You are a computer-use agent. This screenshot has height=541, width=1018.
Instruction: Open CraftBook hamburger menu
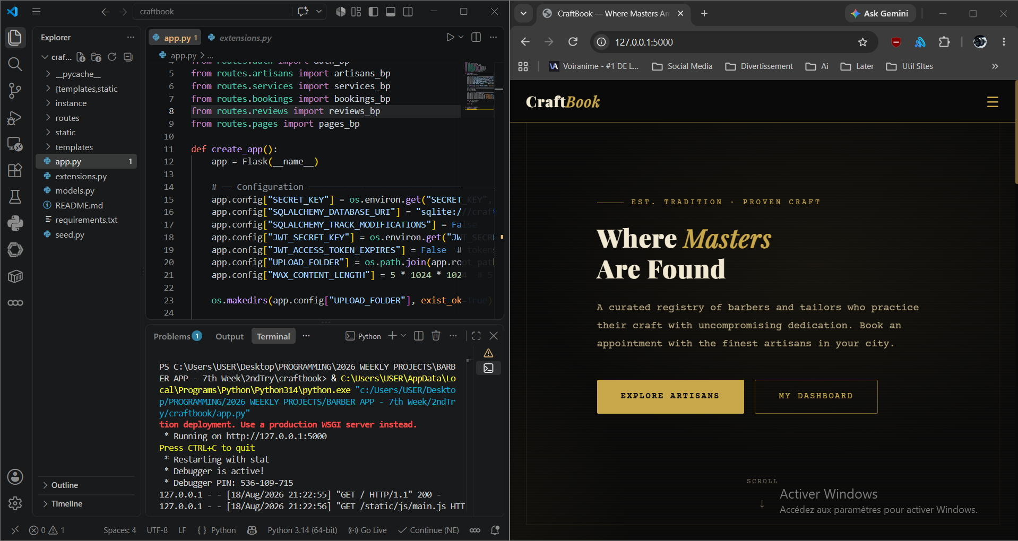[993, 102]
